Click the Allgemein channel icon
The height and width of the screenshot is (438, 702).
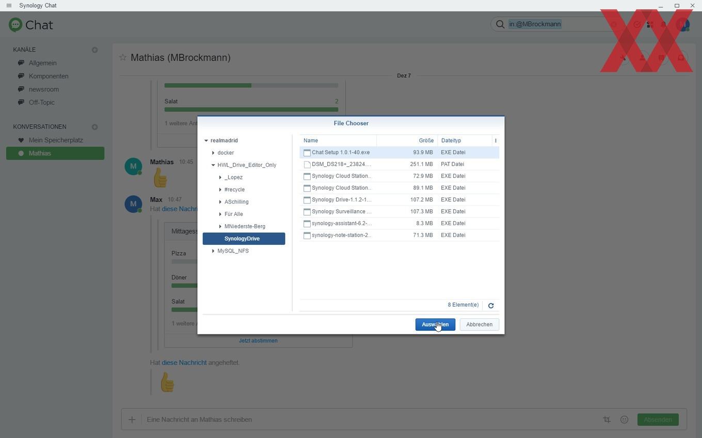tap(21, 63)
